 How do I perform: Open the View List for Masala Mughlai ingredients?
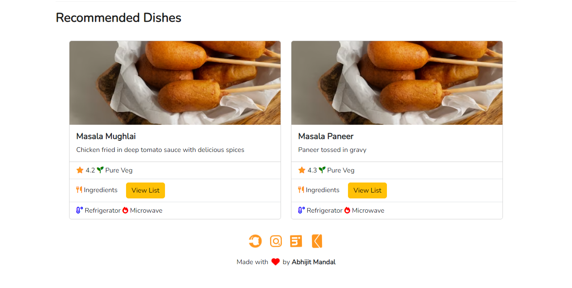pos(145,190)
